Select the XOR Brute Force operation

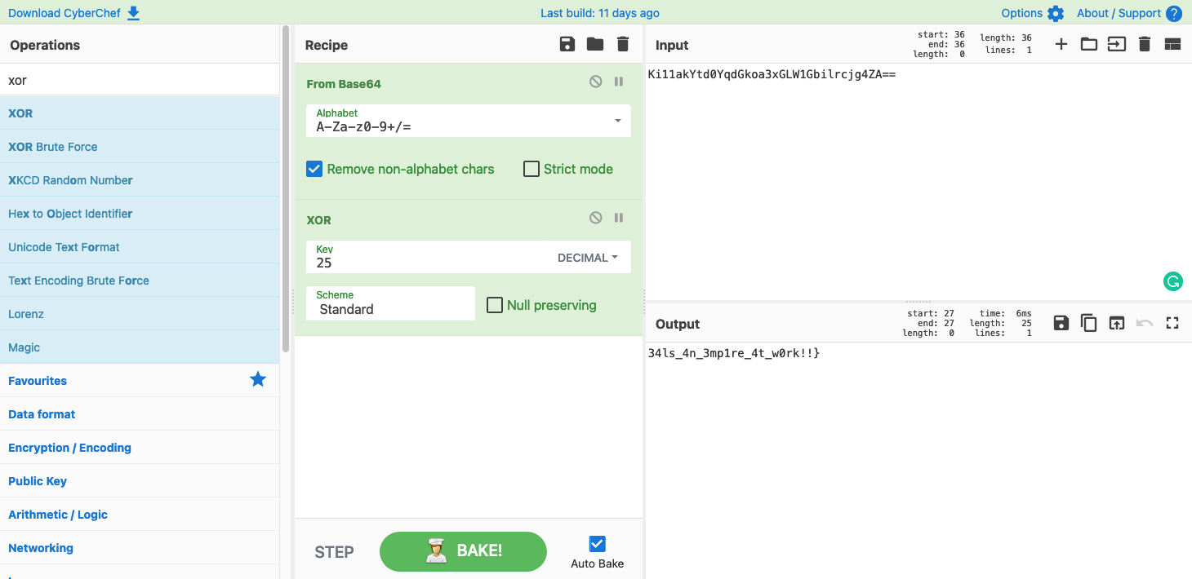coord(52,147)
